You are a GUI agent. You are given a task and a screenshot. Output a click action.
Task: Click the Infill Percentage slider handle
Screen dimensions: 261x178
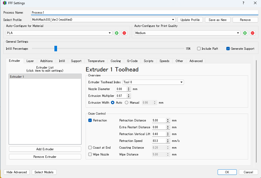pos(56,49)
